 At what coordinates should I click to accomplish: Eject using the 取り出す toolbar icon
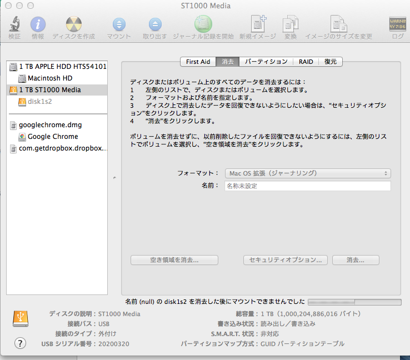pyautogui.click(x=154, y=25)
